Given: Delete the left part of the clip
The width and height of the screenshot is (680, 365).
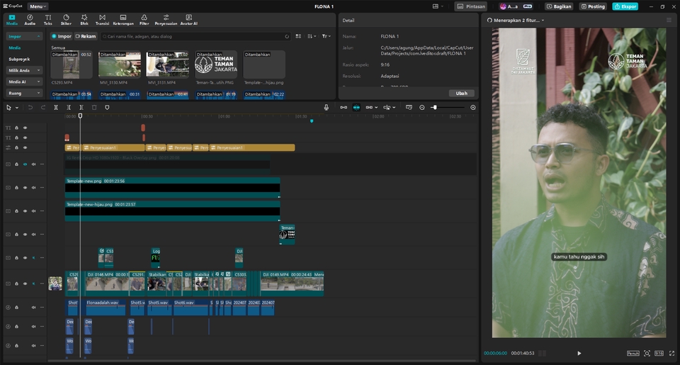Looking at the screenshot, I should point(69,107).
